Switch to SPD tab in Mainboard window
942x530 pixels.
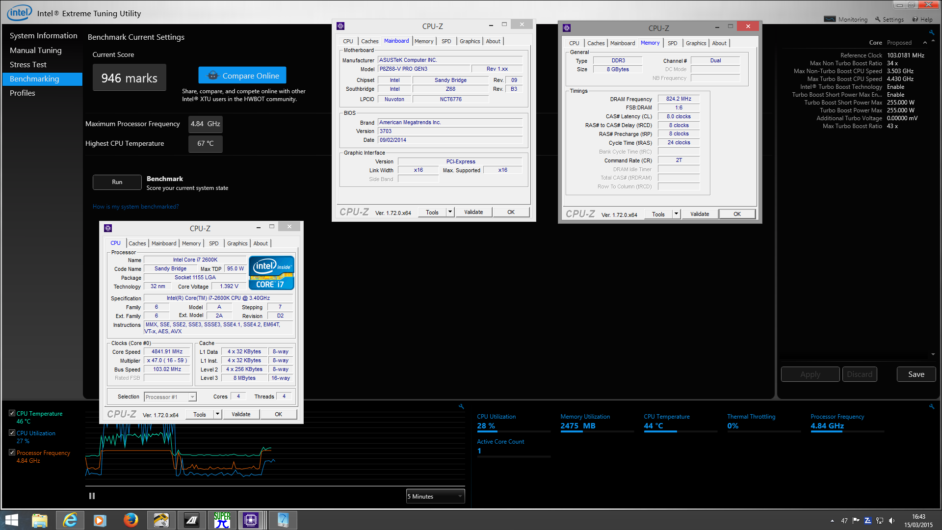coord(446,41)
